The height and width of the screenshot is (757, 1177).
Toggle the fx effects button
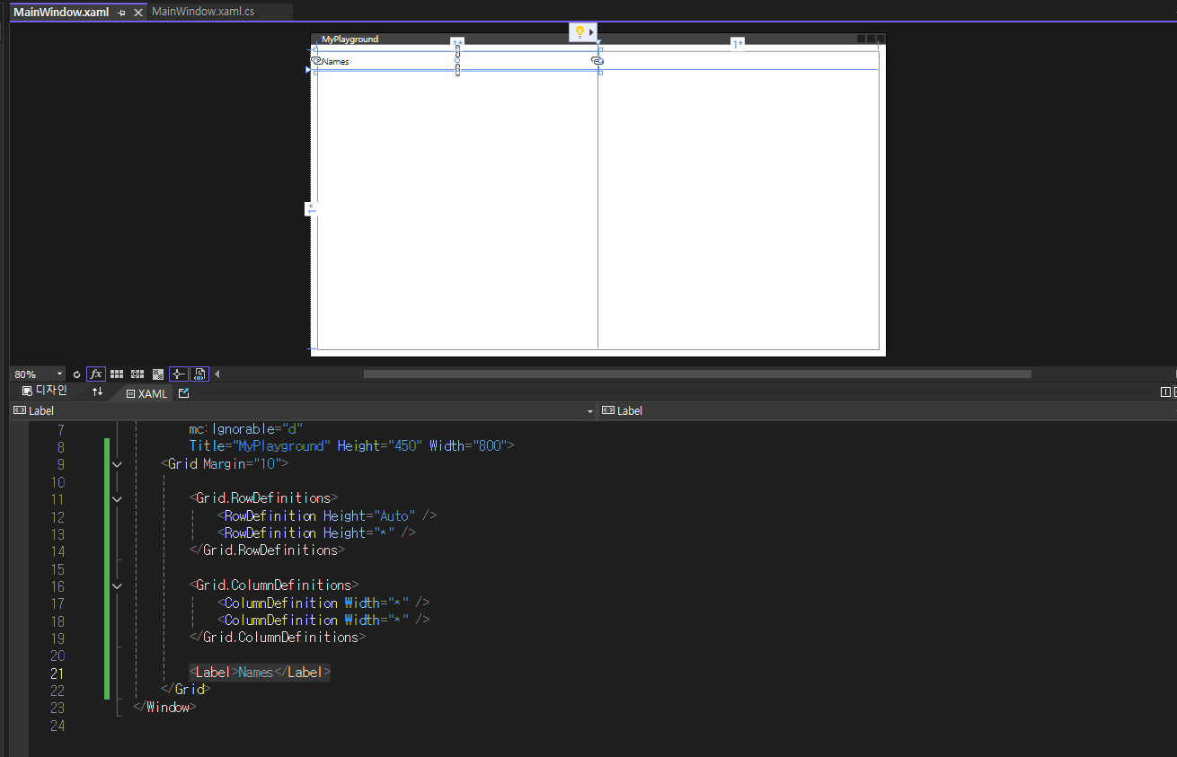(x=96, y=374)
